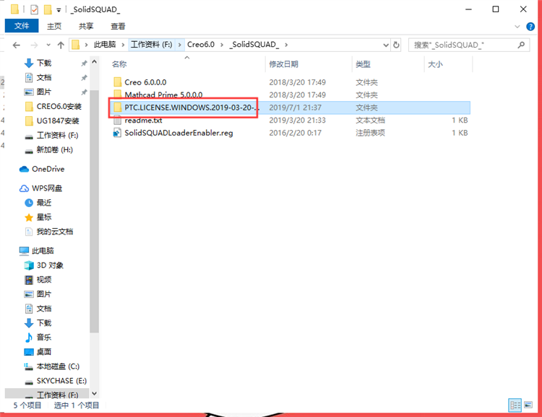Open UG1847安装 folder in sidebar
542x417 pixels.
click(58, 120)
